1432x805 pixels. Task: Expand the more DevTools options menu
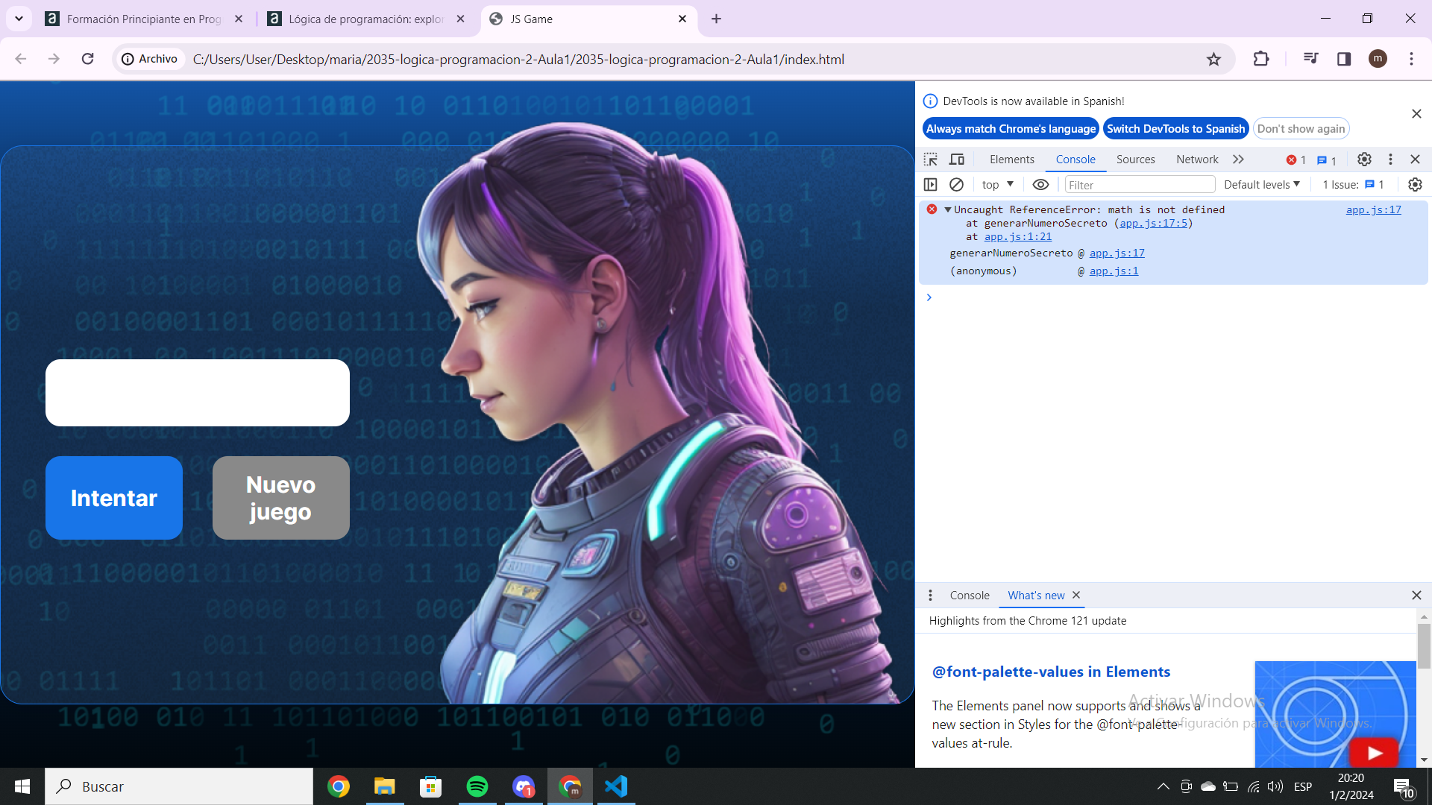(1391, 160)
